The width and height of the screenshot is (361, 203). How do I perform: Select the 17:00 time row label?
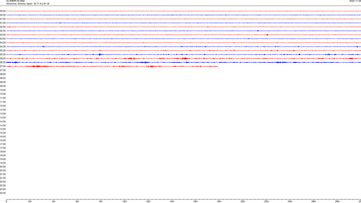pos(3,144)
